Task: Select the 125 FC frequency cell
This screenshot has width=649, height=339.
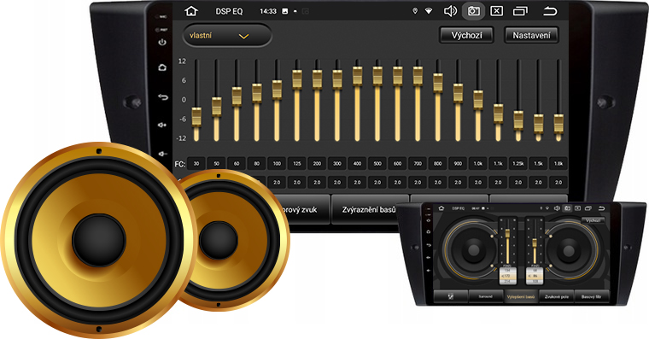Action: (297, 163)
